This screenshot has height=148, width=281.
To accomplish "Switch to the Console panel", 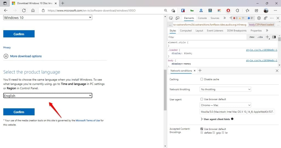I will 202,18.
